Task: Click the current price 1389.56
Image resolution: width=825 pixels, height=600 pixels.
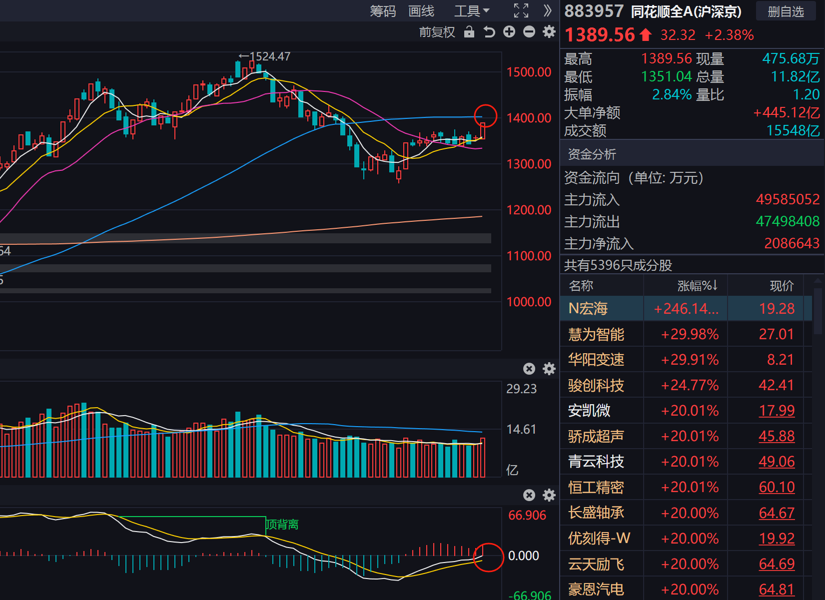Action: [600, 35]
